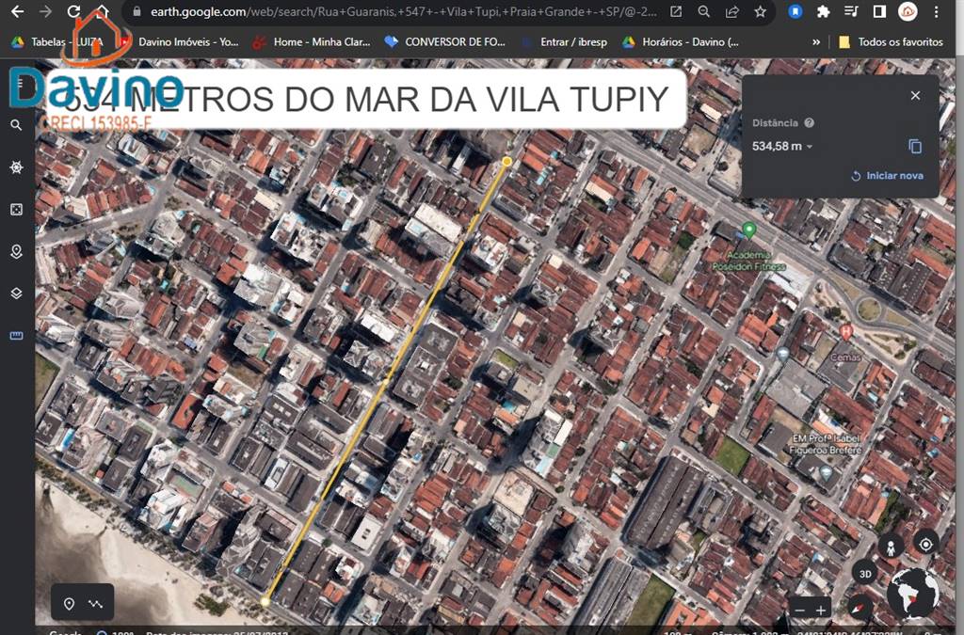Screen dimensions: 964x635
Task: Open the Chrome profile avatar
Action: pos(908,11)
